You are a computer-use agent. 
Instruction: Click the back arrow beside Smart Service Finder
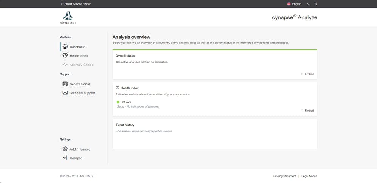point(62,4)
